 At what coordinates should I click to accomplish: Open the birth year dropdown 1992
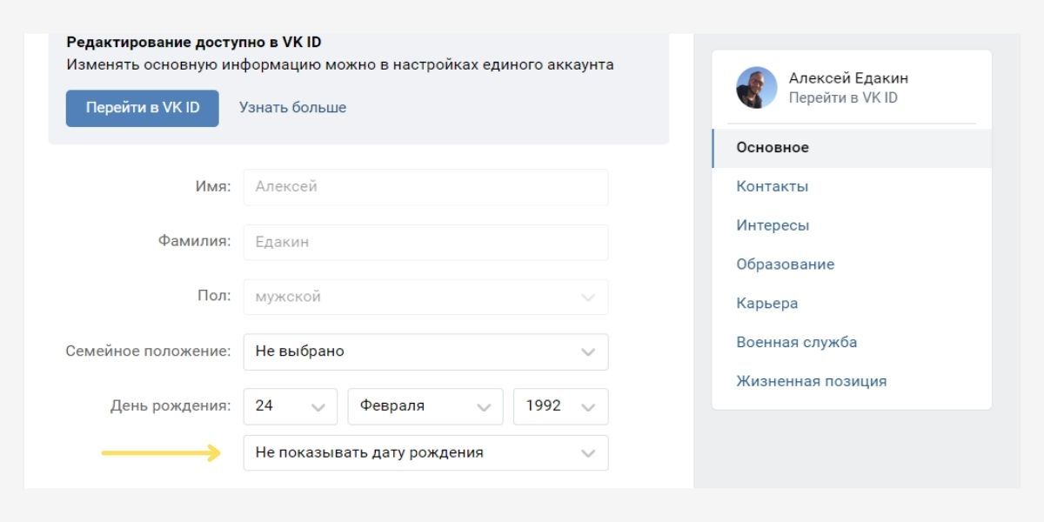pos(560,406)
